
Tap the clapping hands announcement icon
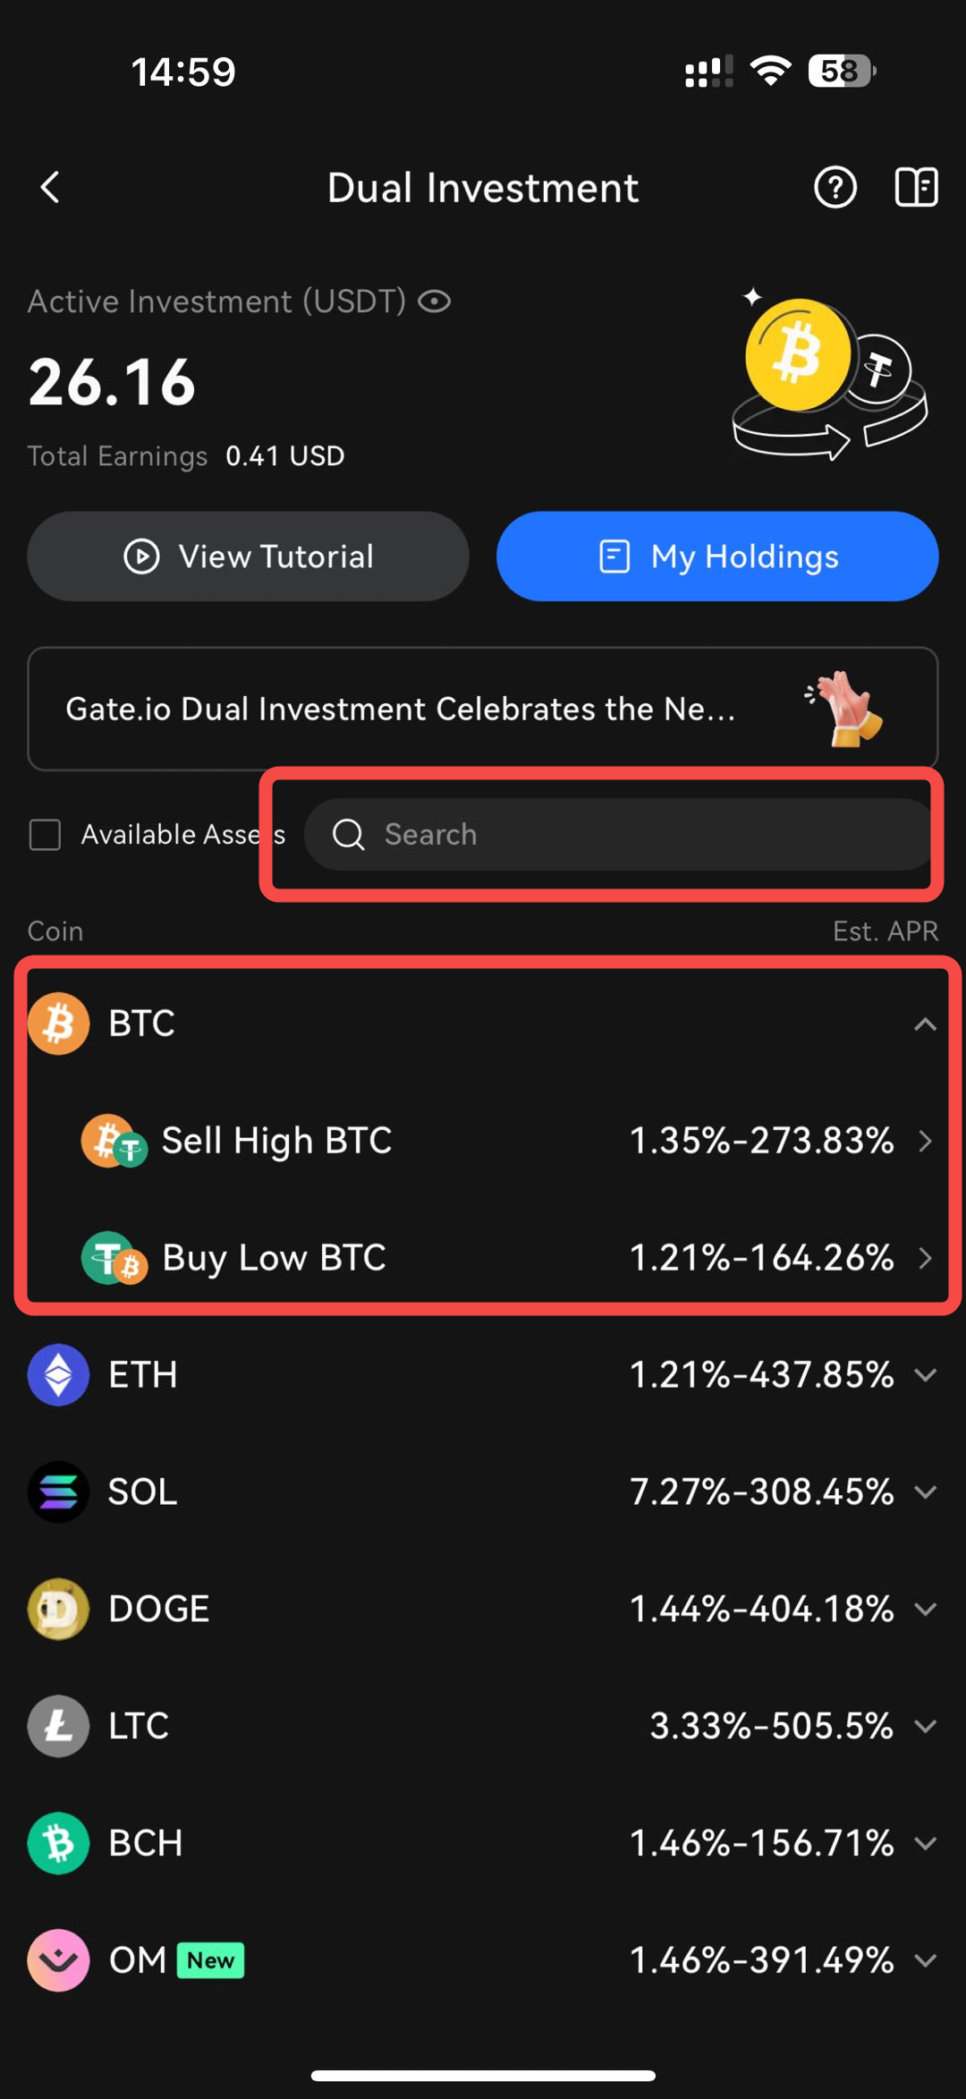point(845,709)
